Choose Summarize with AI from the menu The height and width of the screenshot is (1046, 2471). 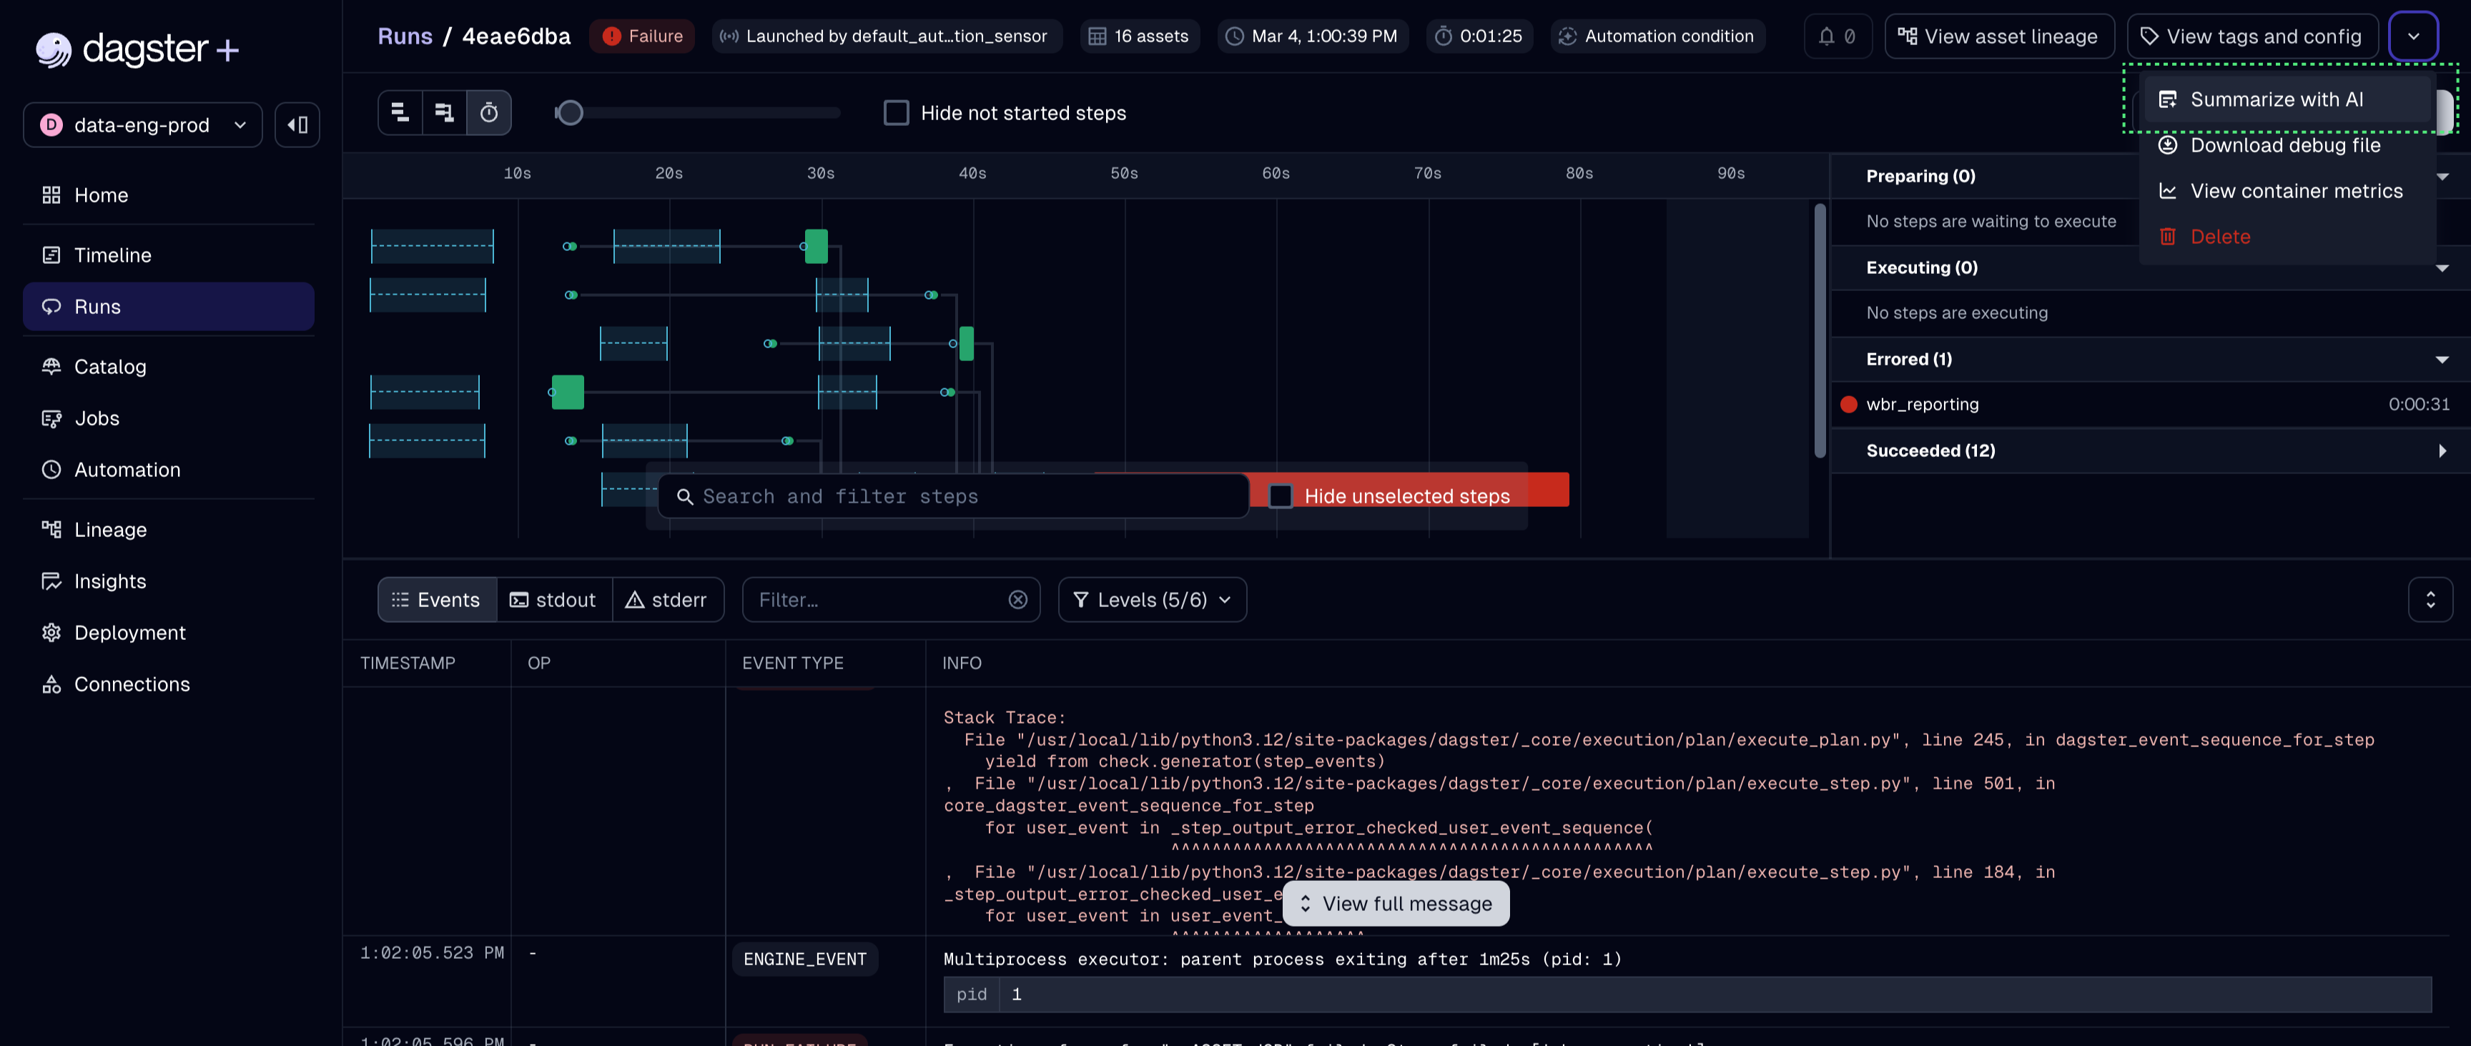[x=2277, y=99]
